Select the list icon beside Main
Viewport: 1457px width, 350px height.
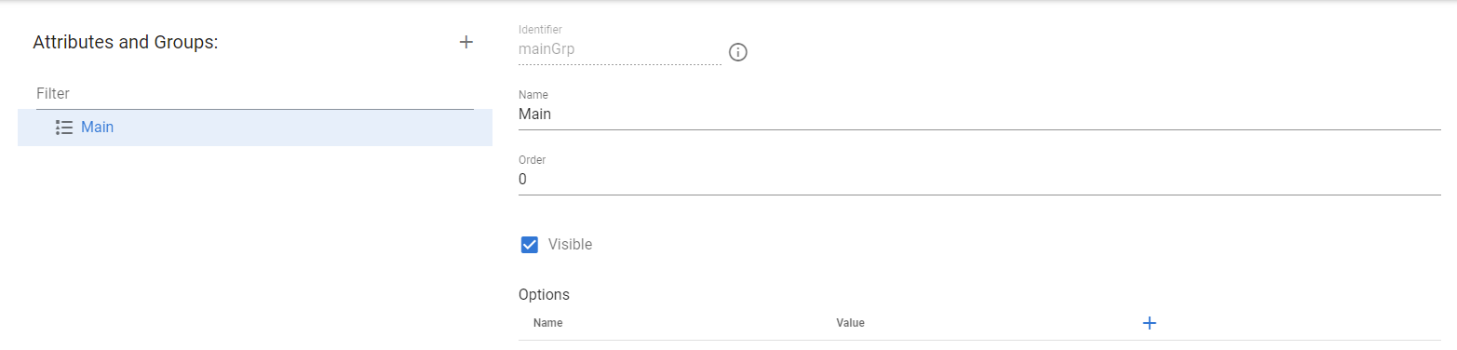pos(64,128)
